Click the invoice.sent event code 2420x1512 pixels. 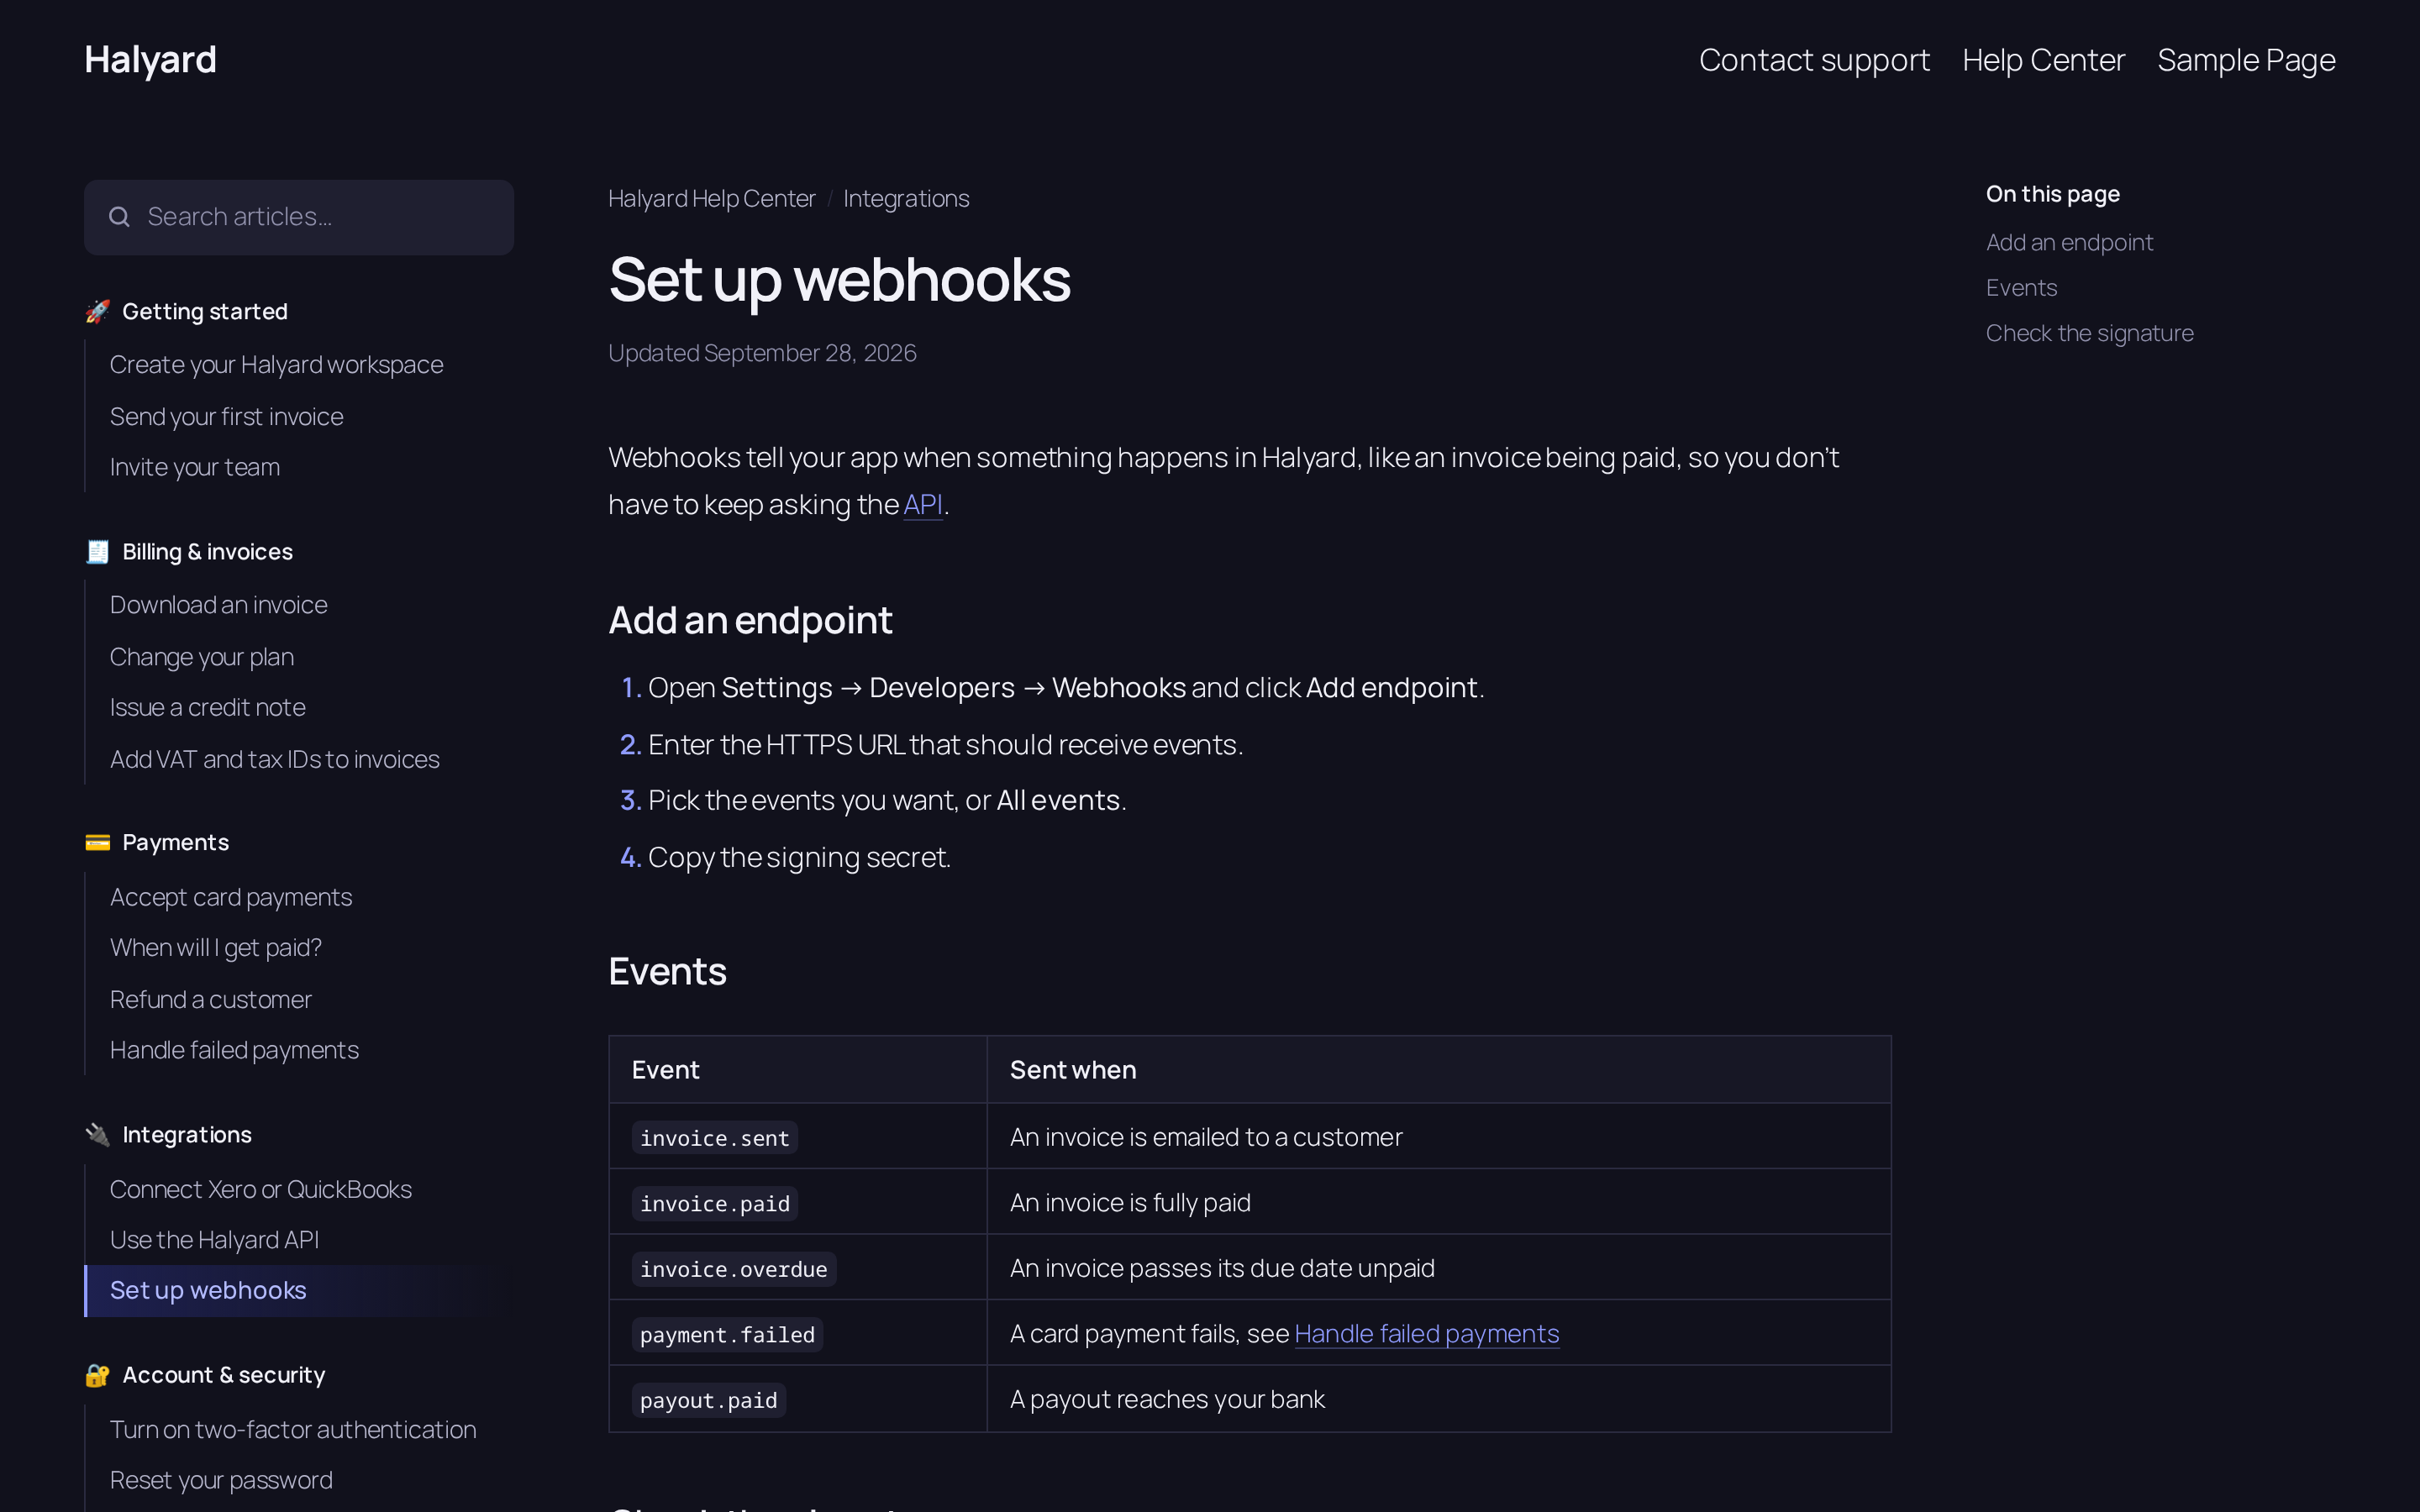[x=714, y=1138]
